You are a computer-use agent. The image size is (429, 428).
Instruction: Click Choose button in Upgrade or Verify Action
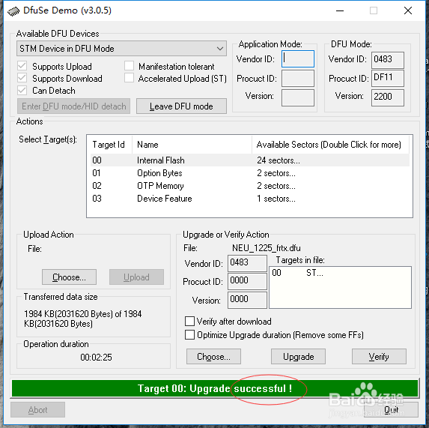(x=213, y=357)
